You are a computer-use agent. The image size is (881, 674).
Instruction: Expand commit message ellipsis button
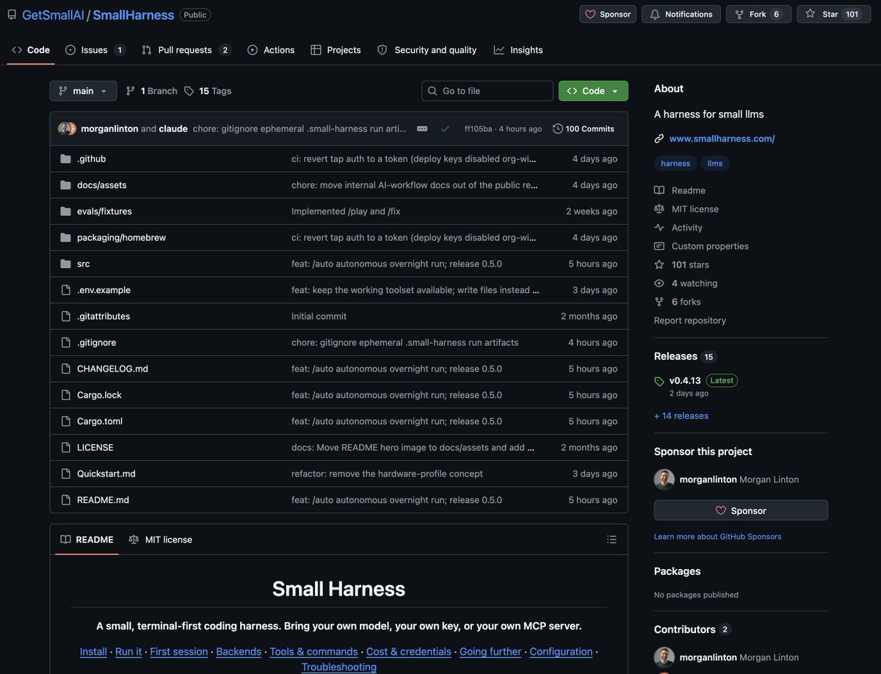point(422,128)
